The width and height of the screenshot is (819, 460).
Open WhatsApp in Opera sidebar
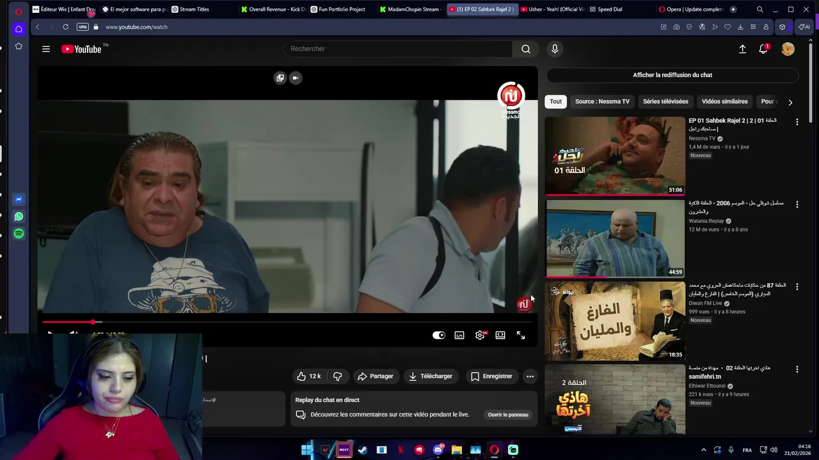[x=19, y=217]
